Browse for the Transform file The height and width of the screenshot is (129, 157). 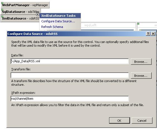click(x=141, y=76)
